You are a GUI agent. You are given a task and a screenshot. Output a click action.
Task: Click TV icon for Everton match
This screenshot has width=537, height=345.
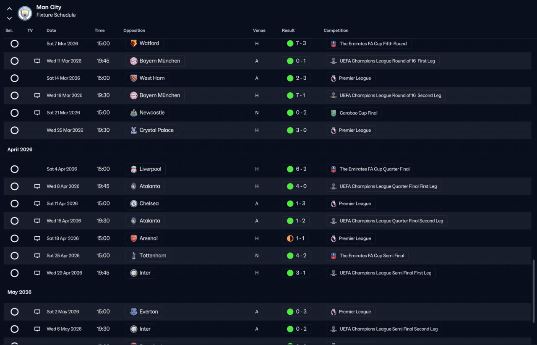click(37, 312)
